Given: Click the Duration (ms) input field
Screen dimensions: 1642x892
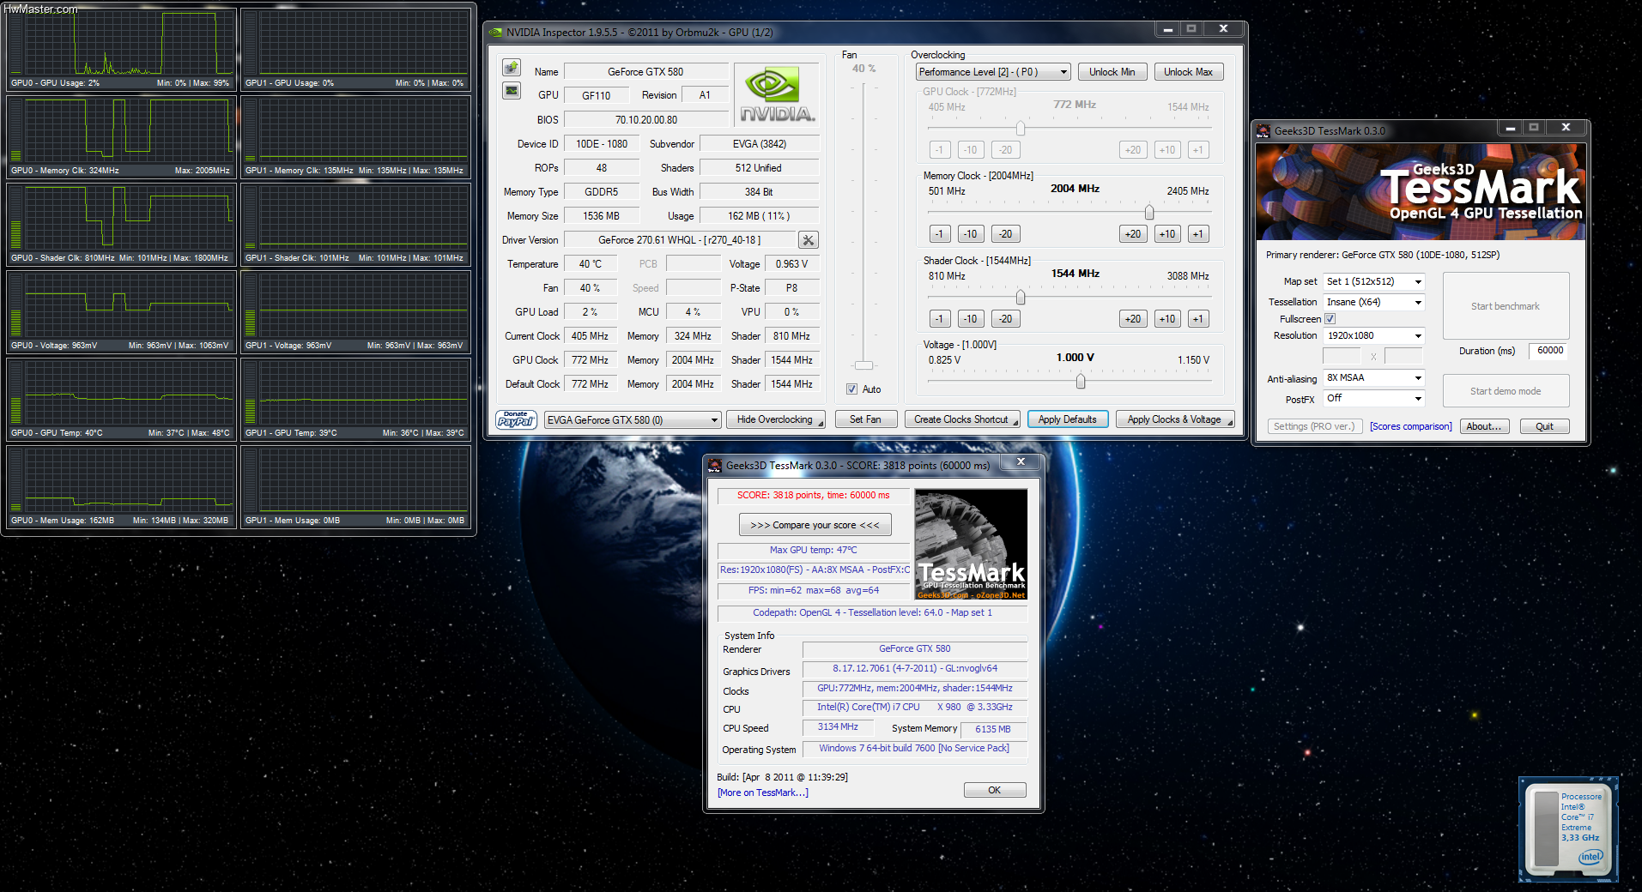Looking at the screenshot, I should click(1550, 351).
